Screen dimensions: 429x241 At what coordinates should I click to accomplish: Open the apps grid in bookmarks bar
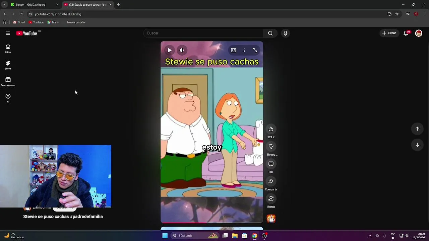tap(4, 22)
